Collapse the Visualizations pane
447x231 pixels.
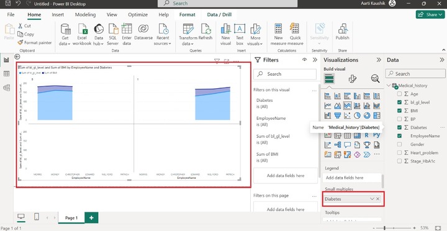tap(379, 60)
